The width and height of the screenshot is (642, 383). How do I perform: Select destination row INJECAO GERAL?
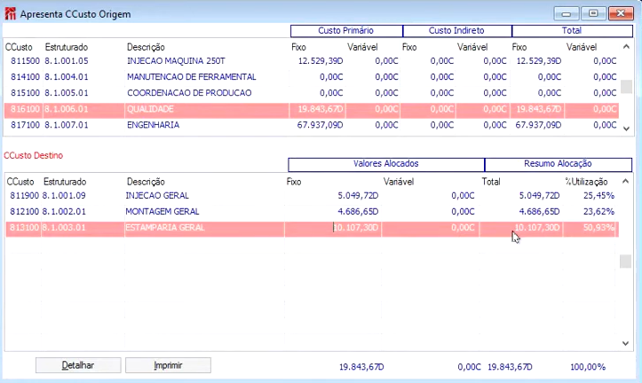(312, 196)
